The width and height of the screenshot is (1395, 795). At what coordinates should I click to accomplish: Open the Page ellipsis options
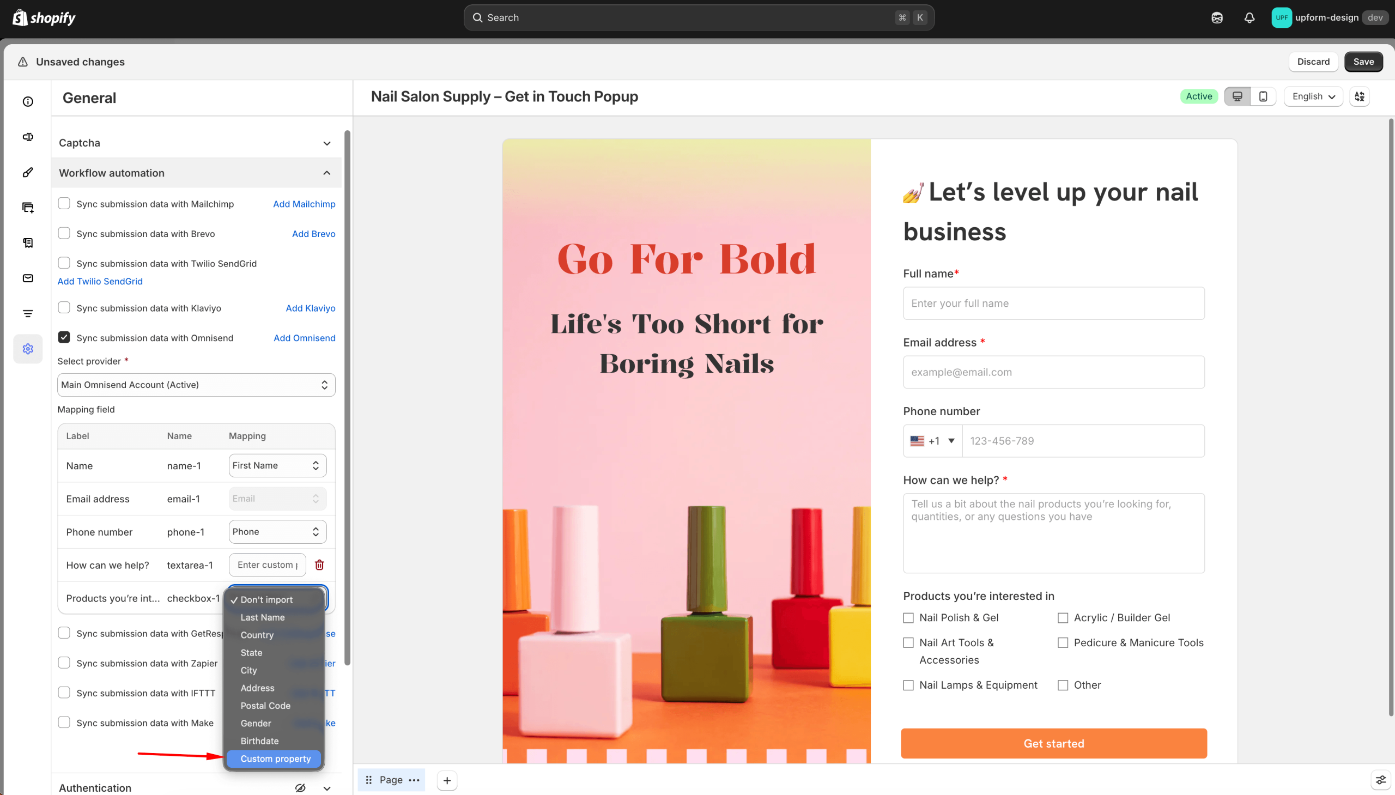tap(414, 780)
